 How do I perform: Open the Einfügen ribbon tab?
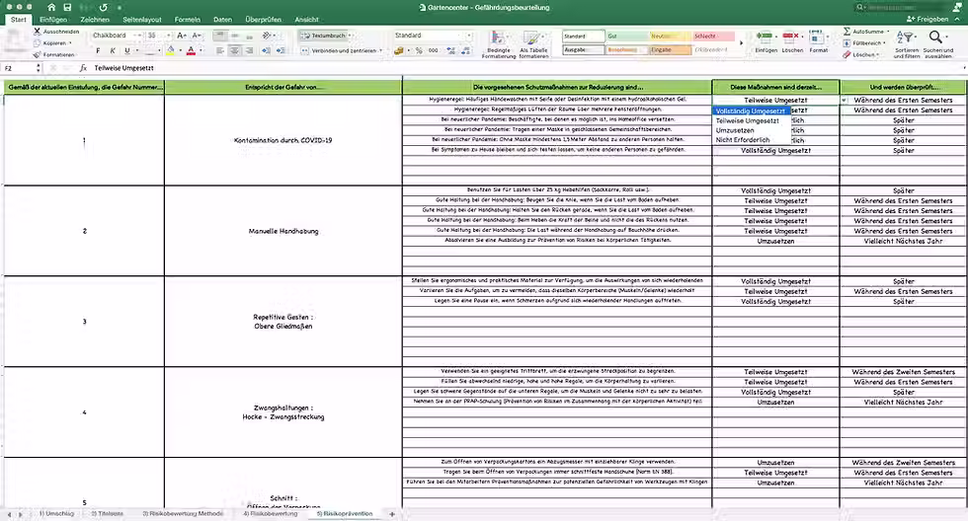[53, 20]
